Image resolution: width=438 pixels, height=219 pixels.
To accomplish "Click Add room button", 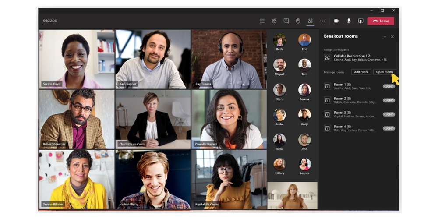I will (361, 72).
